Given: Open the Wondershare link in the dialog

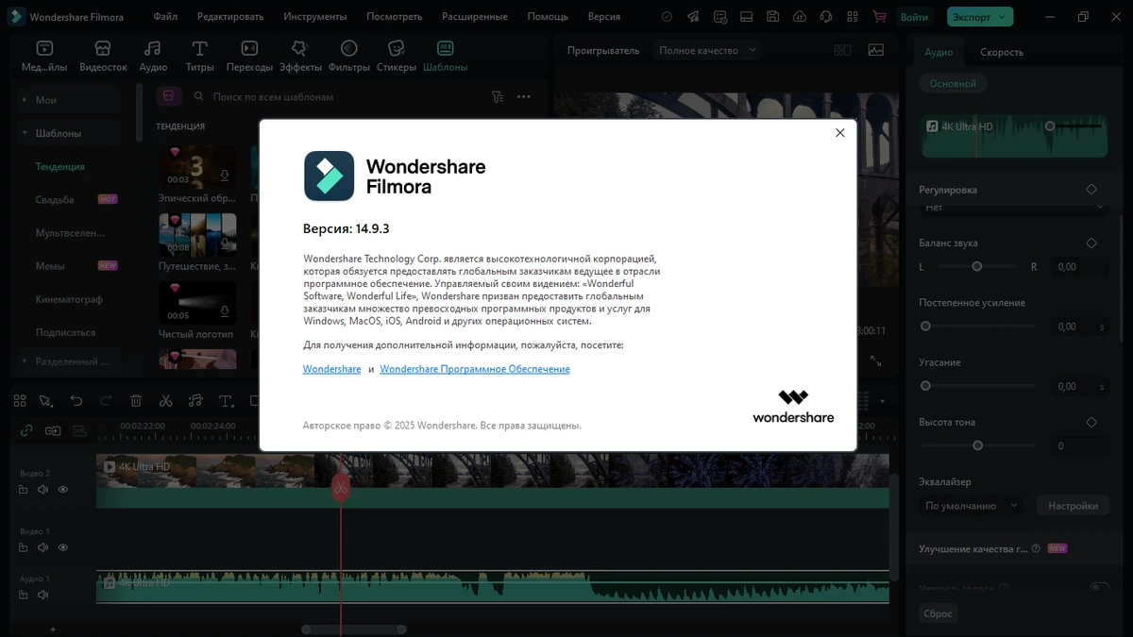Looking at the screenshot, I should [x=331, y=369].
